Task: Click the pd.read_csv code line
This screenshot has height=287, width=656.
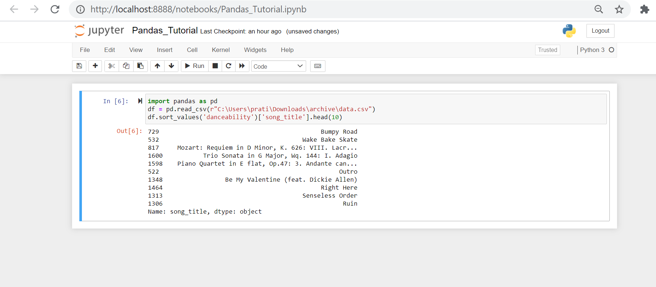Action: click(x=261, y=109)
